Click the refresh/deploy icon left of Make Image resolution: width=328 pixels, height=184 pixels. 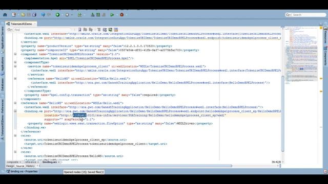80,15
